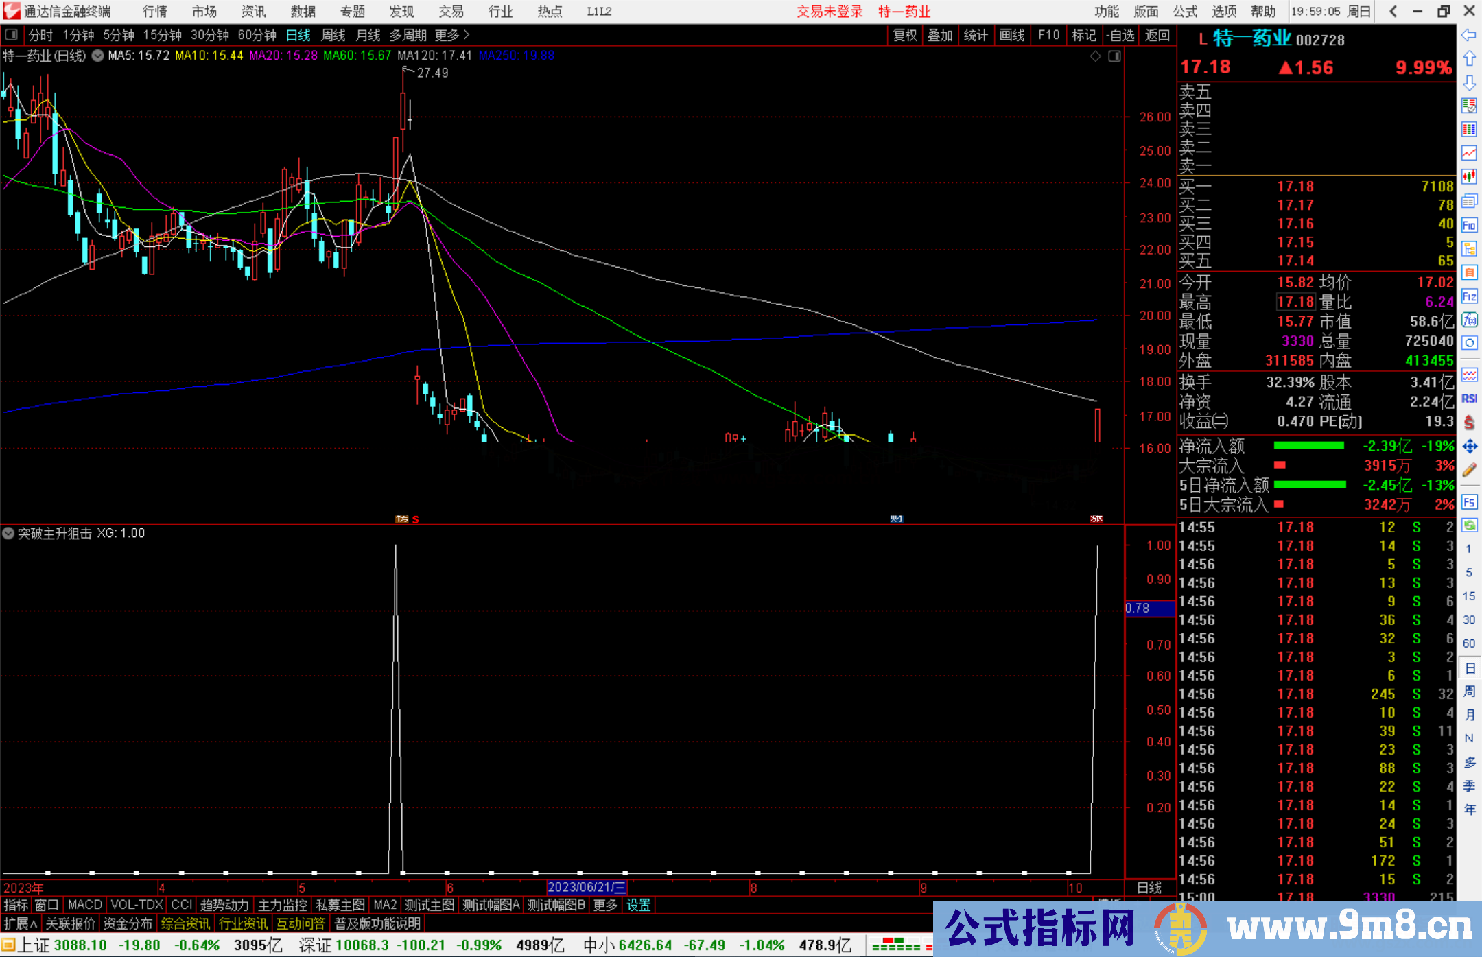Viewport: 1482px width, 957px height.
Task: Click the red trend line chart icon
Action: coord(1469,152)
